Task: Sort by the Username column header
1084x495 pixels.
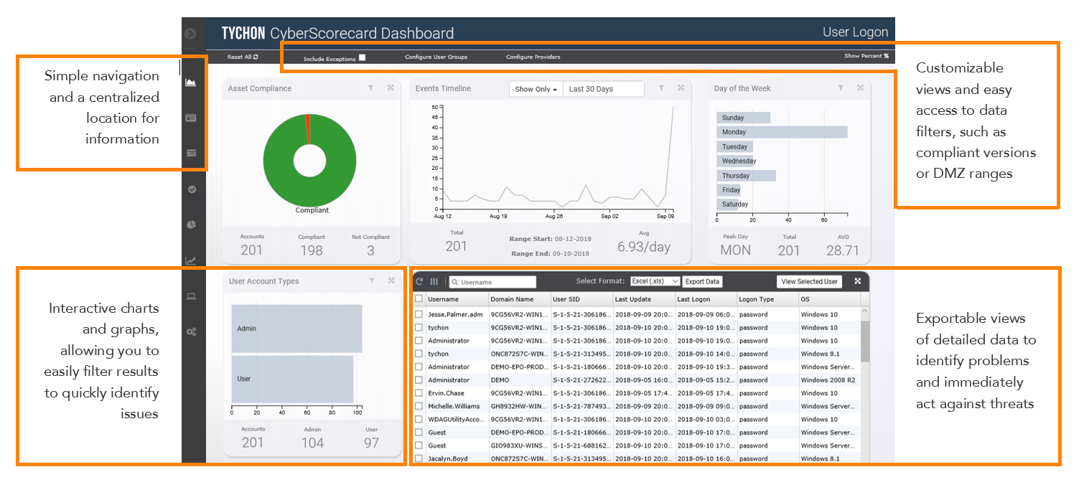Action: click(x=457, y=299)
